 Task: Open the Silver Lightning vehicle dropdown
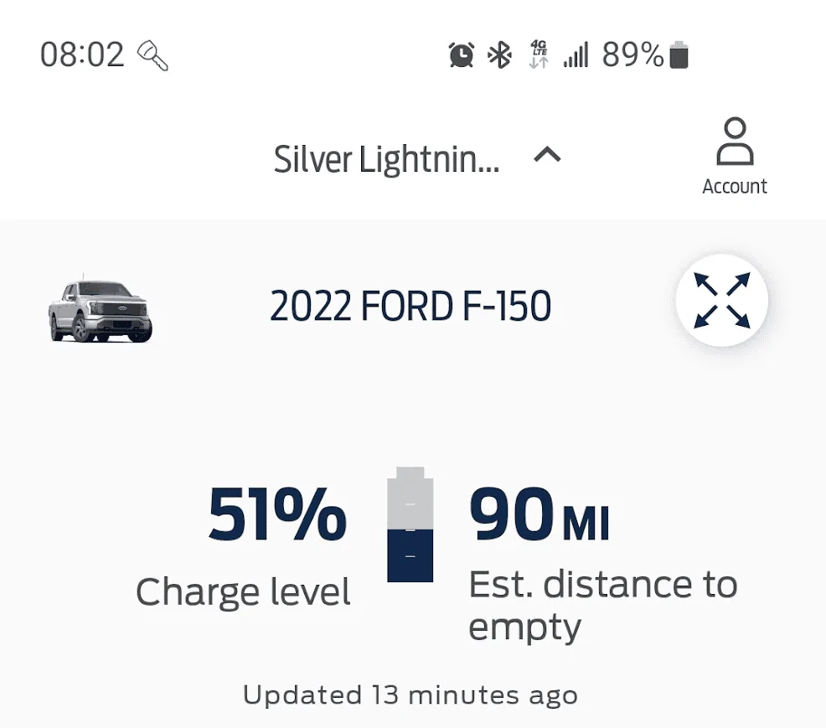386,158
